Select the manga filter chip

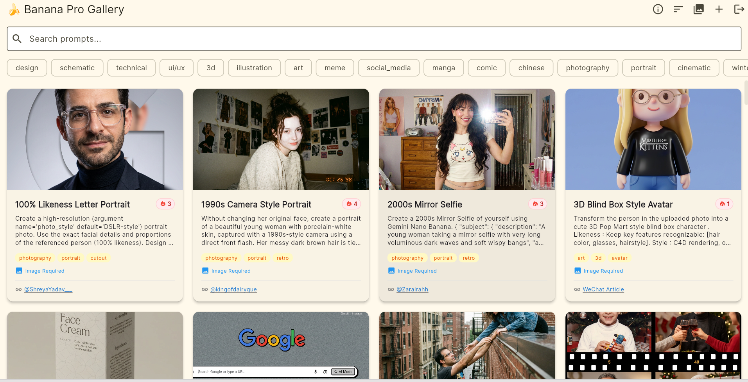coord(444,68)
